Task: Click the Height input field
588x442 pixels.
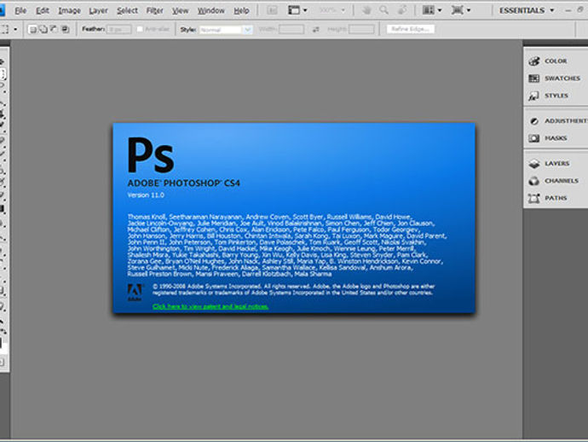Action: coord(361,29)
